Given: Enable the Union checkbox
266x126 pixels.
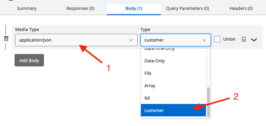Looking at the screenshot, I should click(217, 39).
